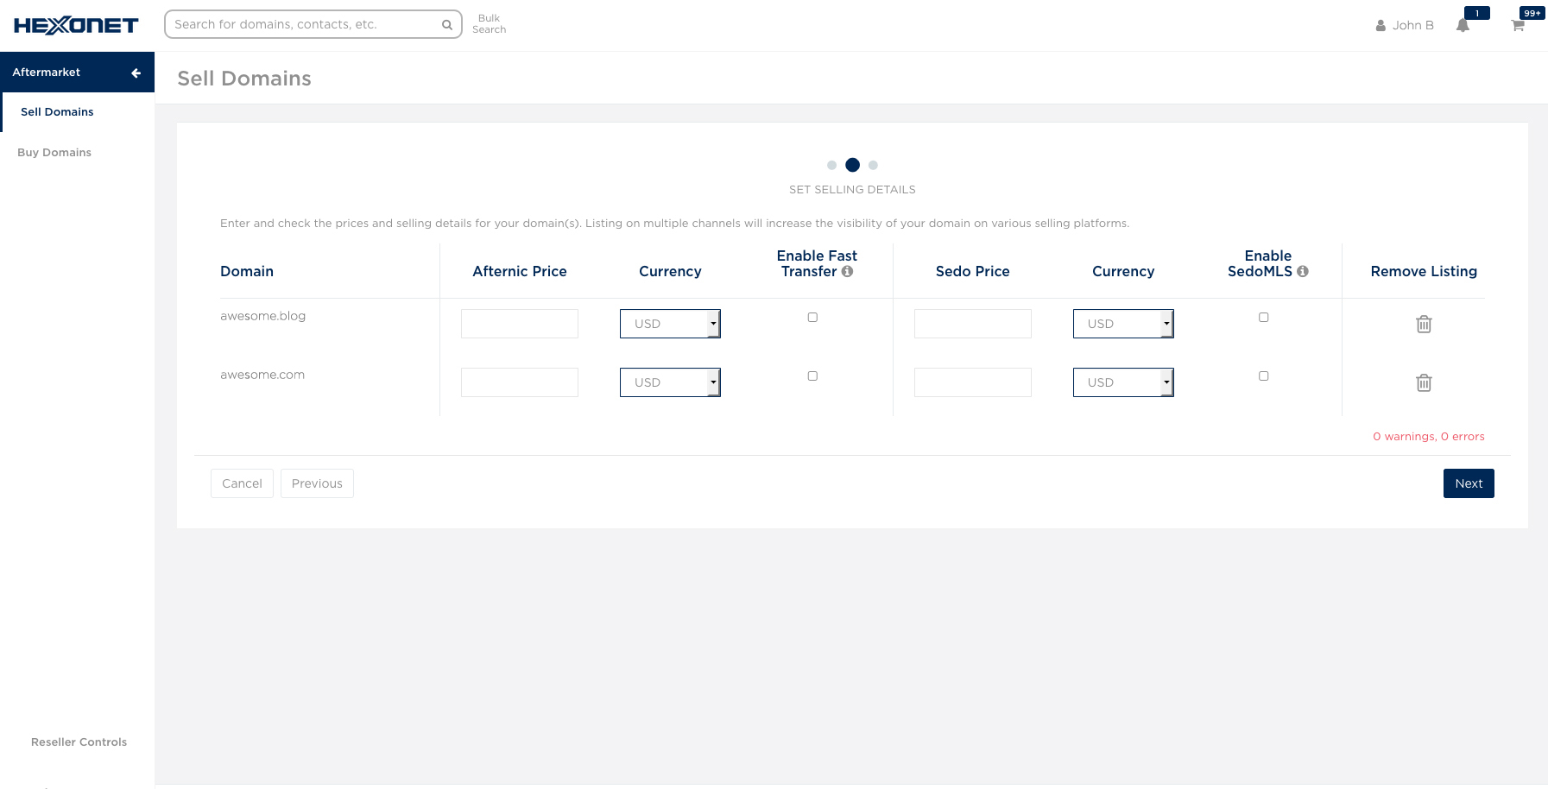Click Sedo Price field for awesome.blog
The width and height of the screenshot is (1548, 789).
(x=973, y=324)
